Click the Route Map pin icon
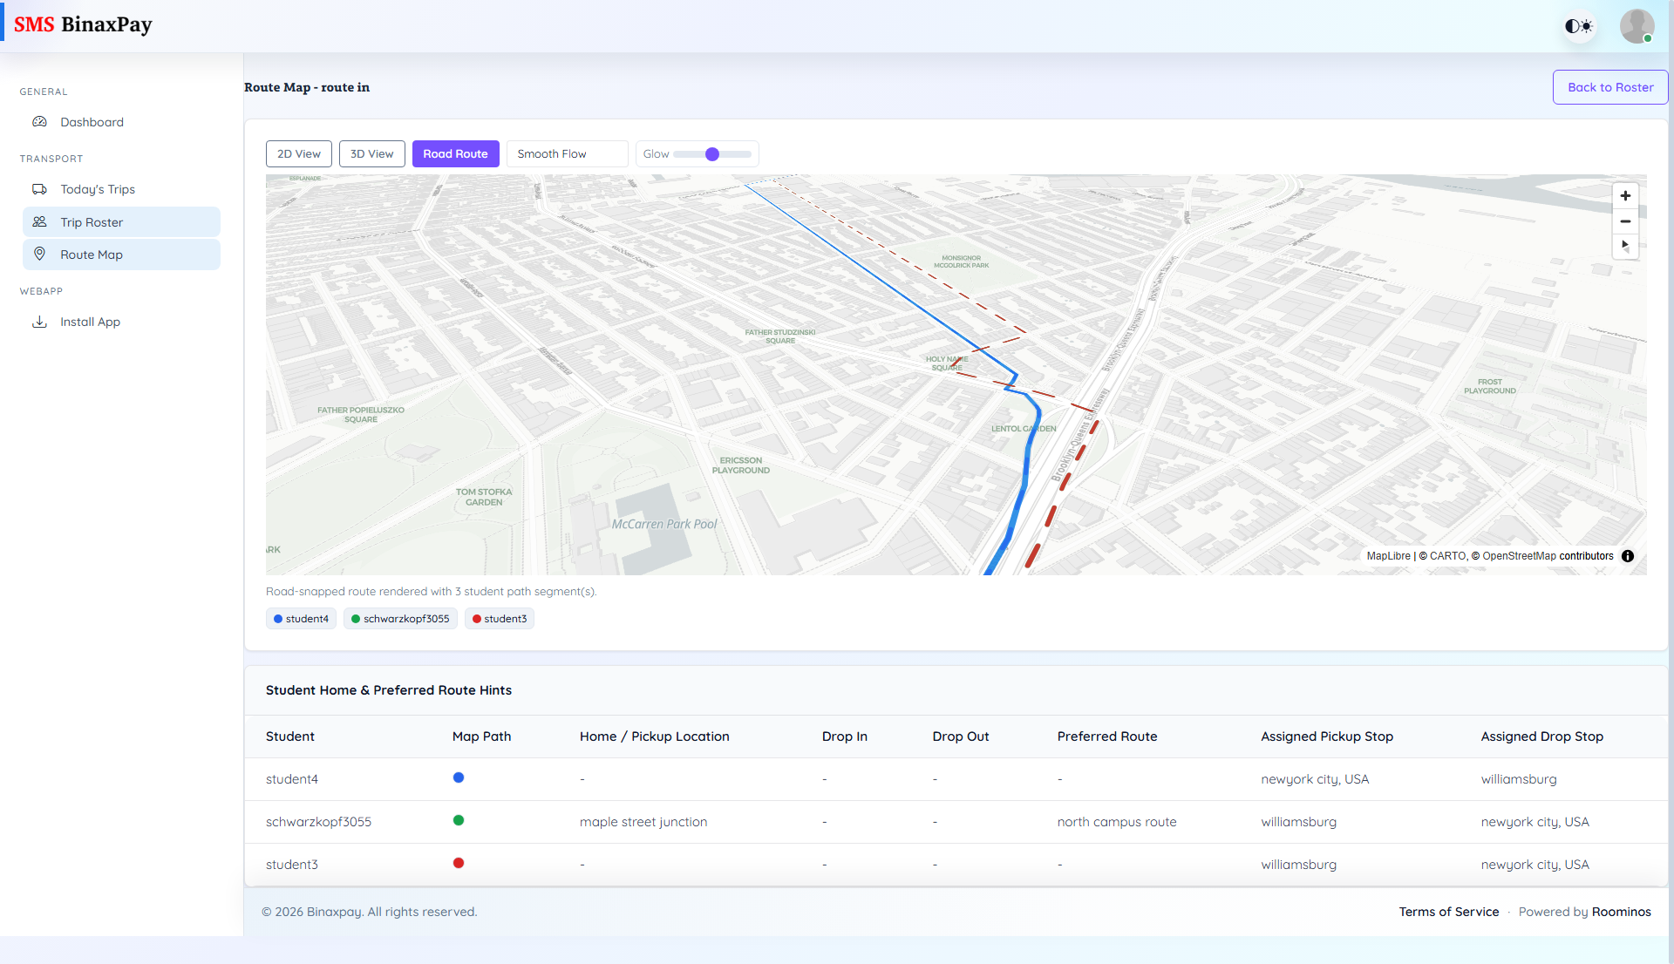Image resolution: width=1674 pixels, height=964 pixels. tap(40, 254)
